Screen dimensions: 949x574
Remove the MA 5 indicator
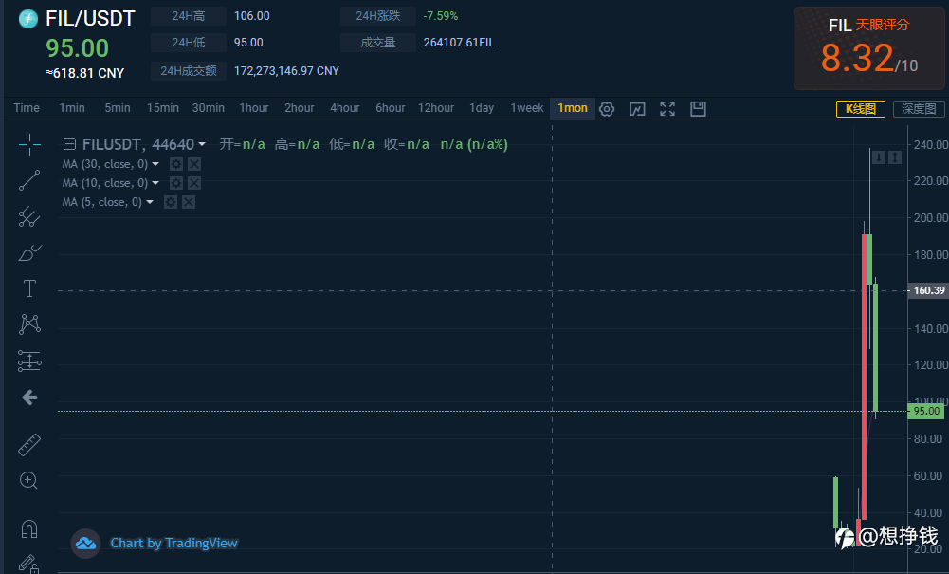(x=189, y=202)
